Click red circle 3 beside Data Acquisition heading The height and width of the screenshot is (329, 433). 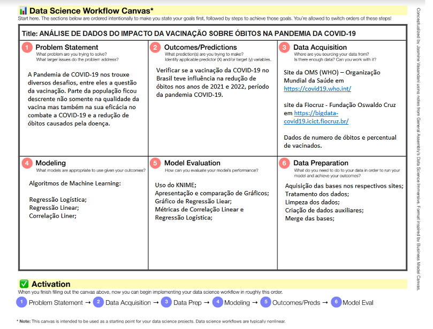click(284, 48)
